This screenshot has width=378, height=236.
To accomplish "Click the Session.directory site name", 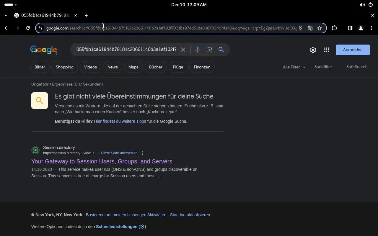I will (x=59, y=147).
